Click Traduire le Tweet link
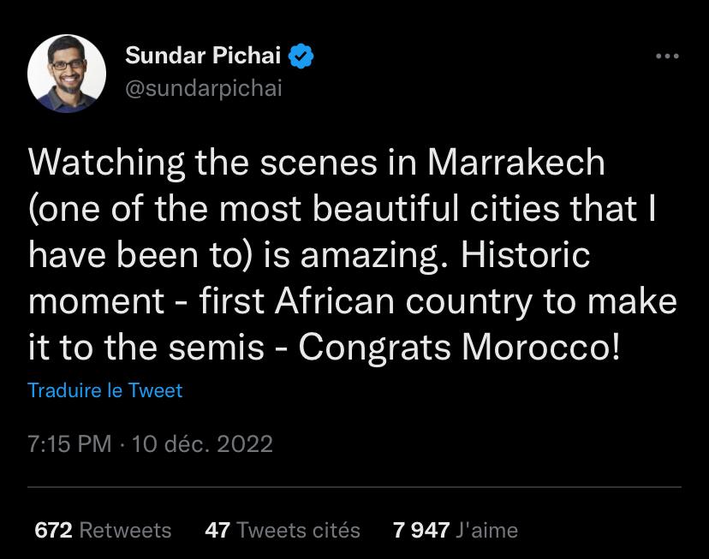 [104, 390]
